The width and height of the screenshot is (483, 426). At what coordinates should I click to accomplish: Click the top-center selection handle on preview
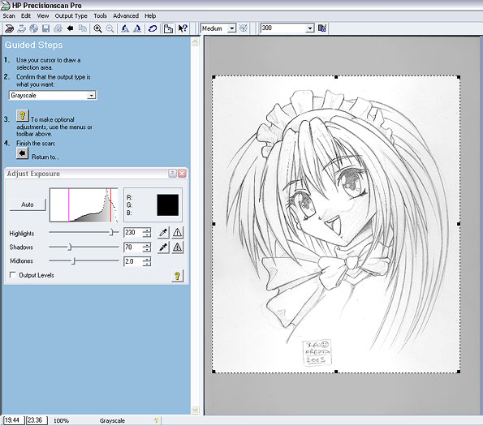(x=336, y=77)
